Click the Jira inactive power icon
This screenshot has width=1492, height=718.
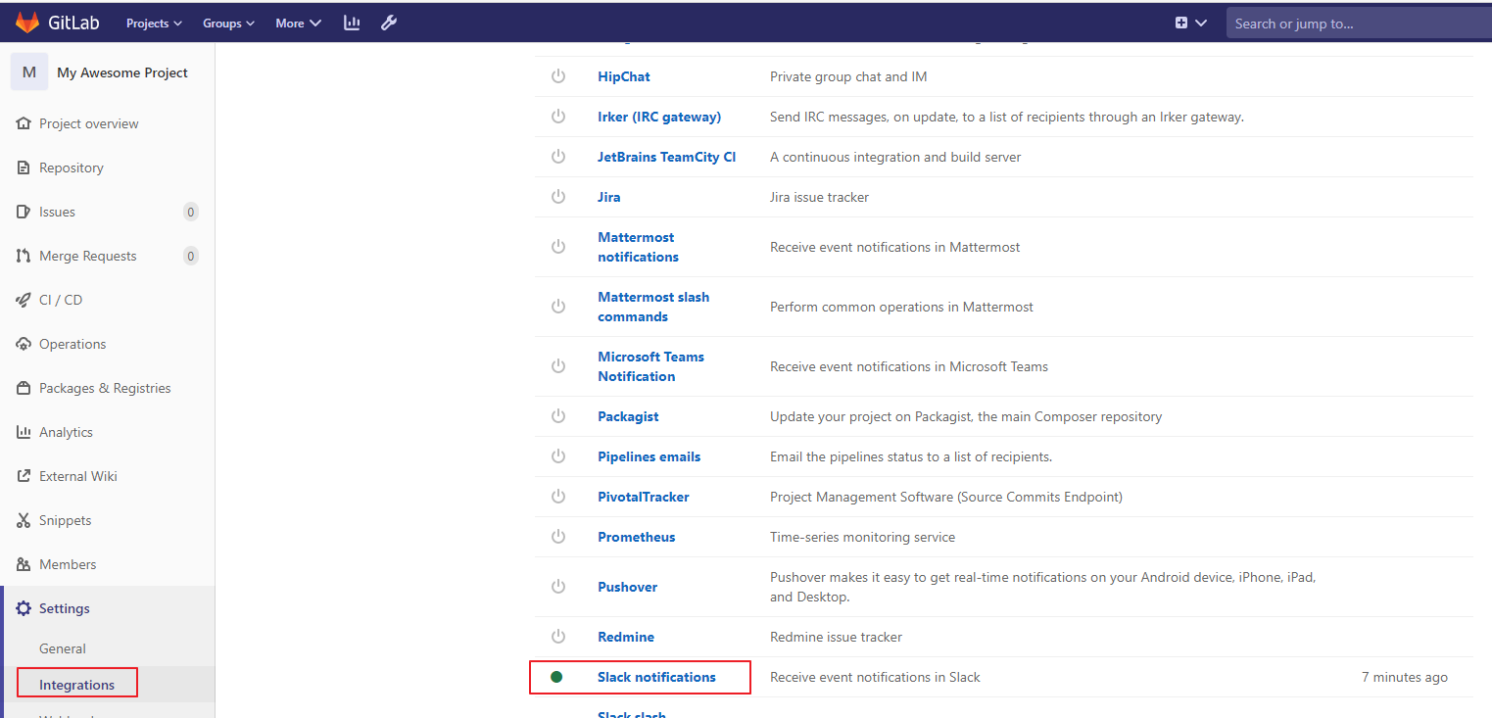[x=558, y=197]
